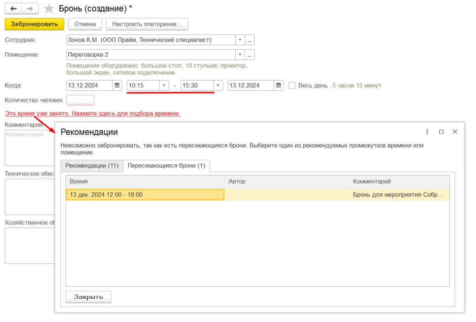Click ellipsis button next to Сотрудник field

click(x=250, y=40)
